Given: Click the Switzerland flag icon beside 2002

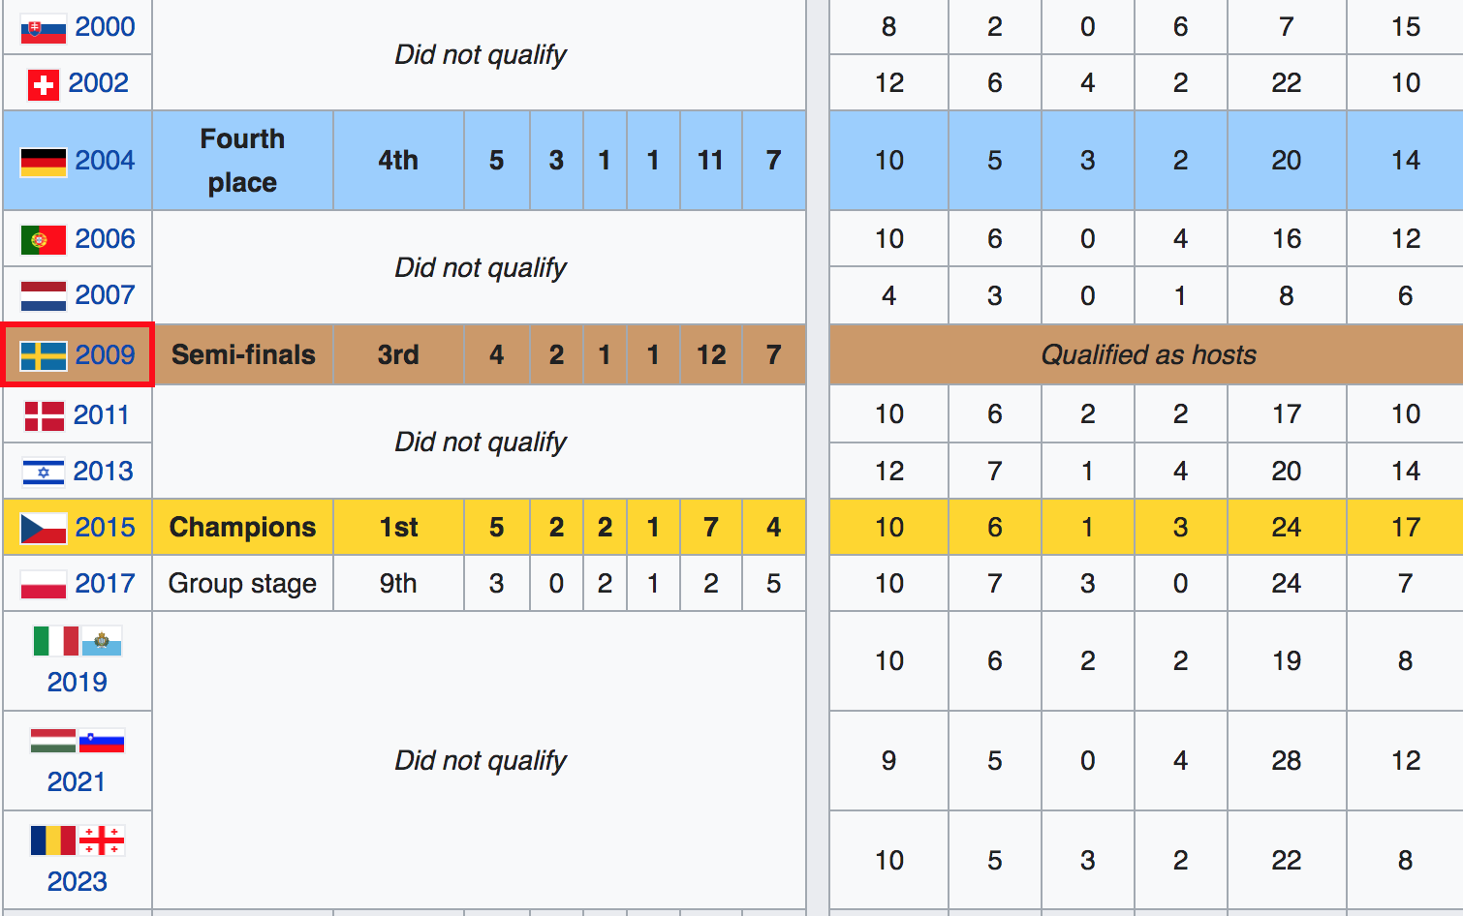Looking at the screenshot, I should [x=44, y=84].
